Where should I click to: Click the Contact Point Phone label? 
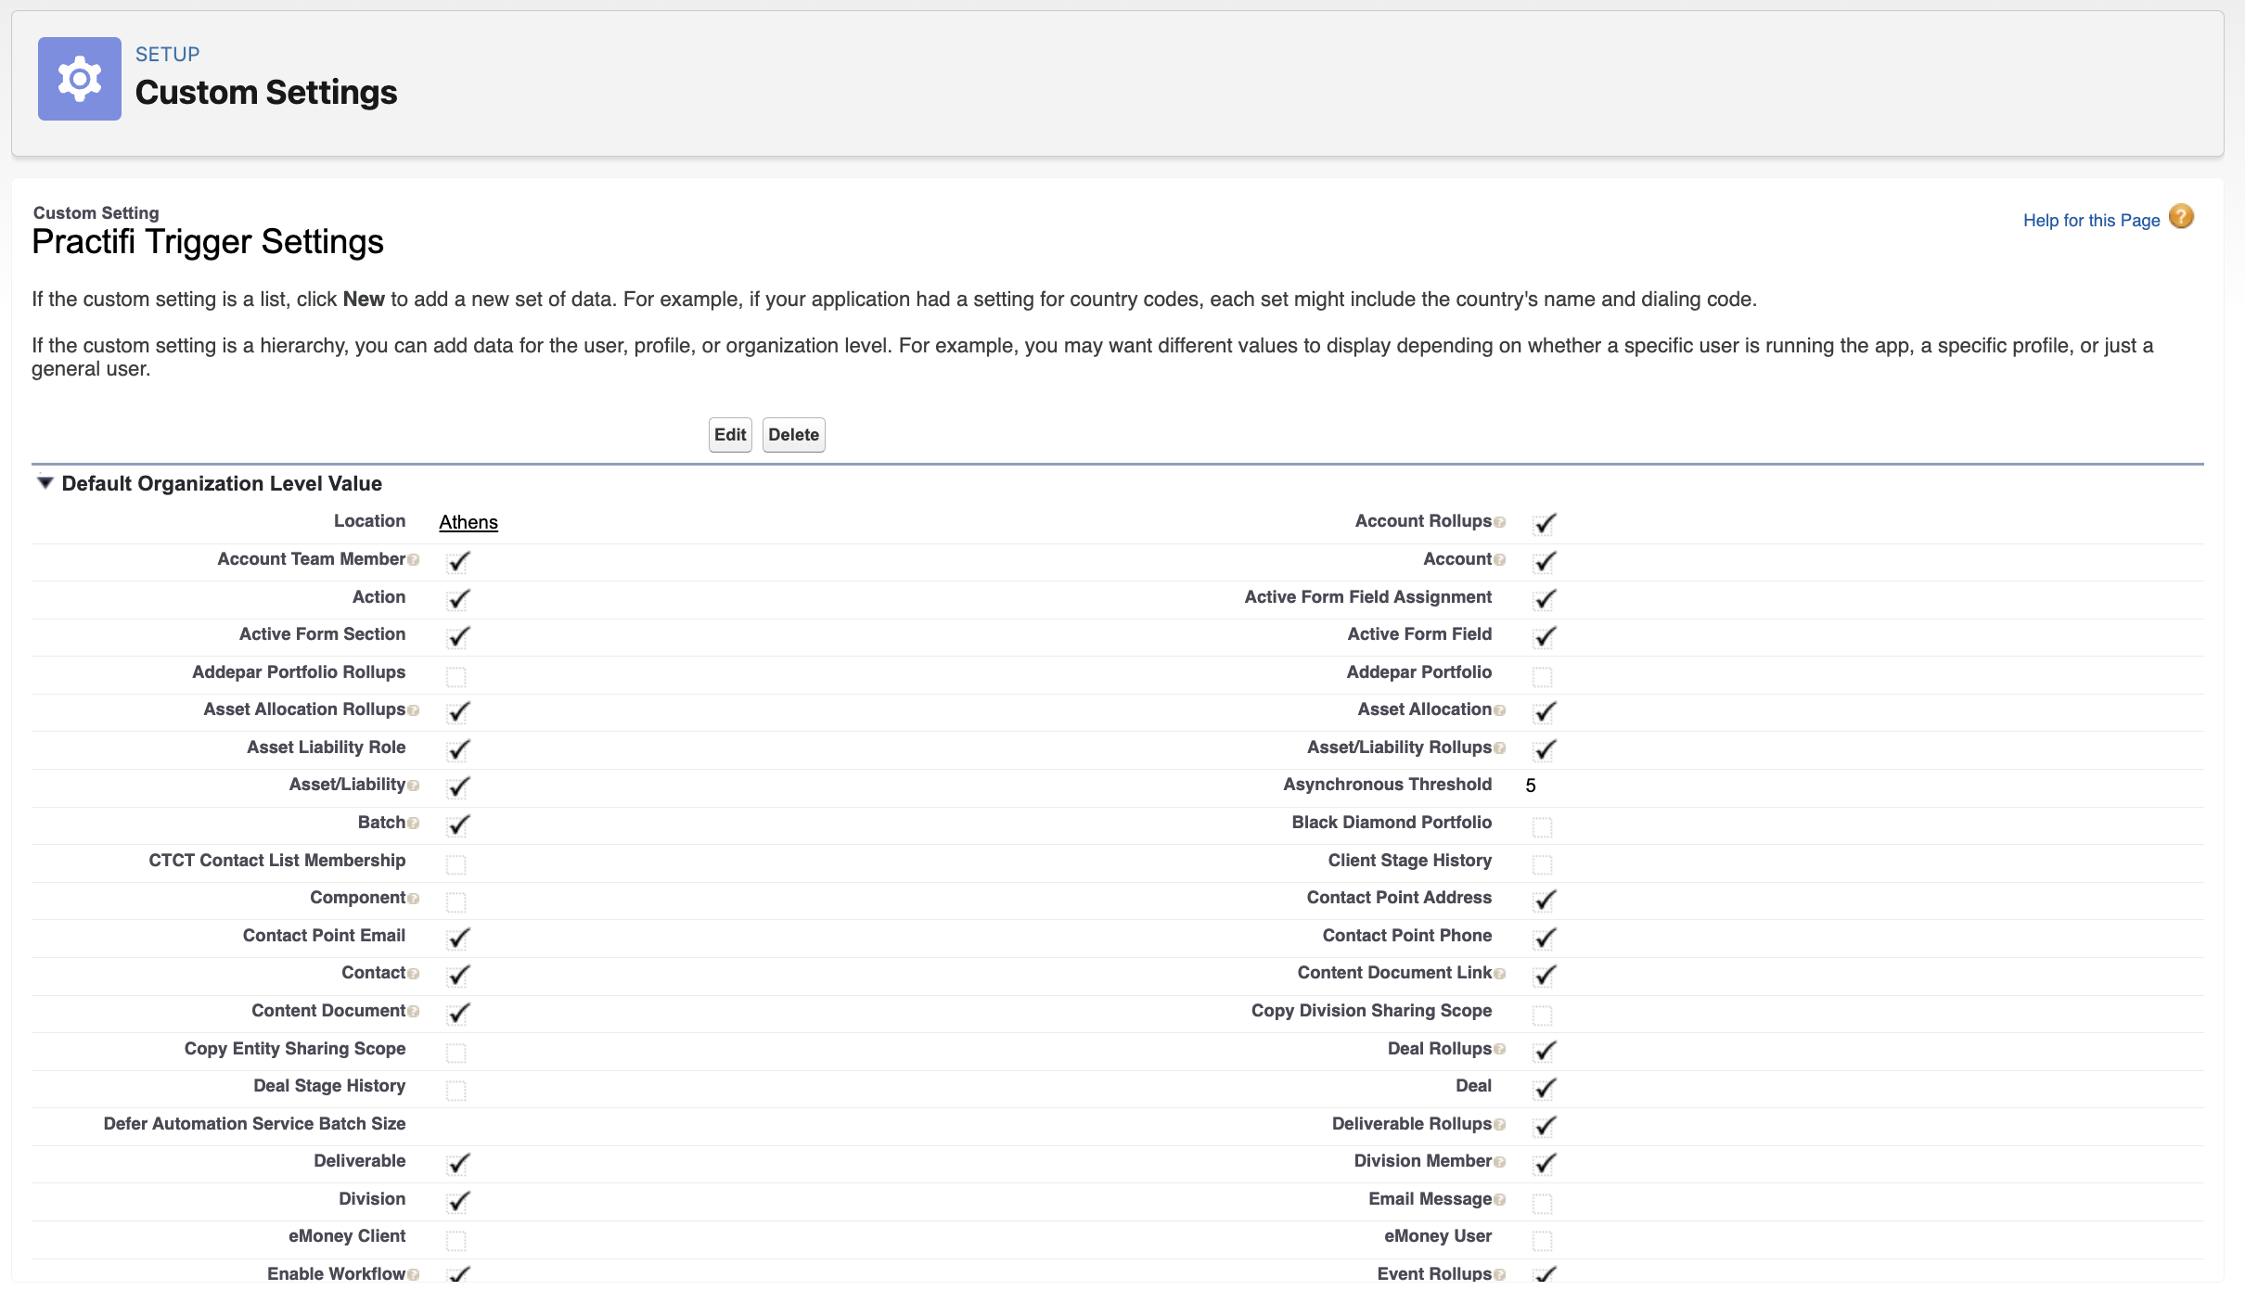click(x=1407, y=936)
